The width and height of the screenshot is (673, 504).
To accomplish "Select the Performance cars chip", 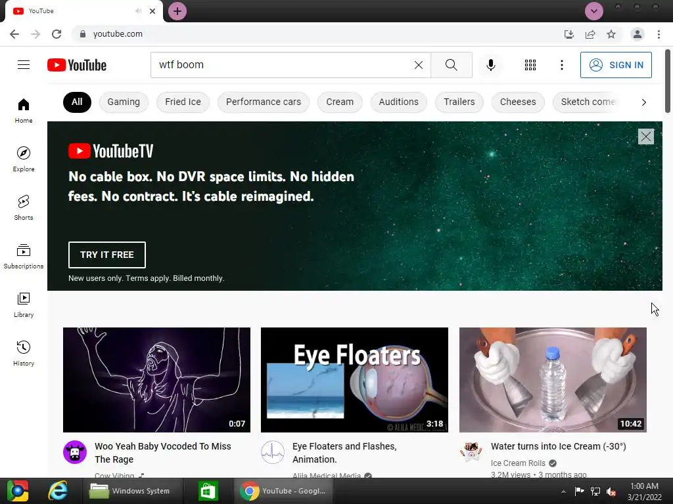I will [264, 102].
